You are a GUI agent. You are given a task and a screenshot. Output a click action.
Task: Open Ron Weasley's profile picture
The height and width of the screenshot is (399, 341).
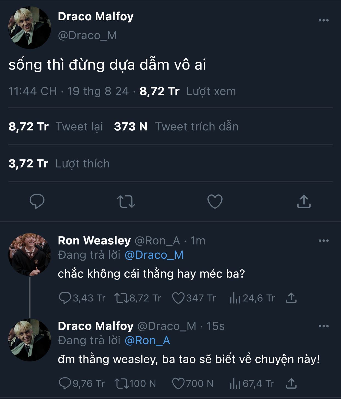click(30, 255)
